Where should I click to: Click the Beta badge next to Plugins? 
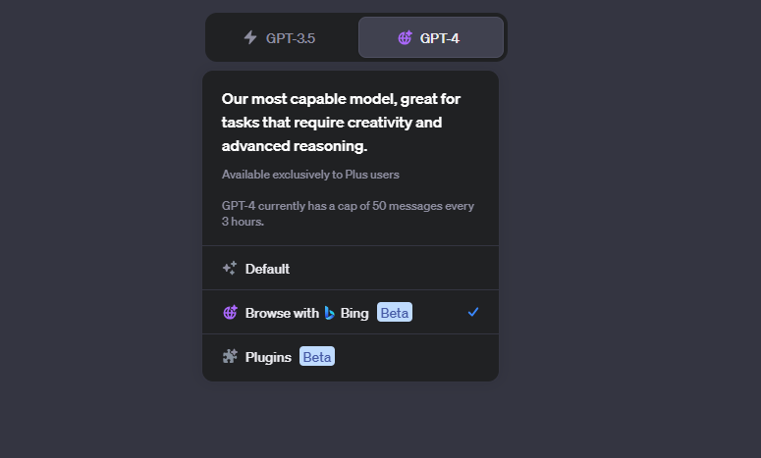(x=317, y=357)
